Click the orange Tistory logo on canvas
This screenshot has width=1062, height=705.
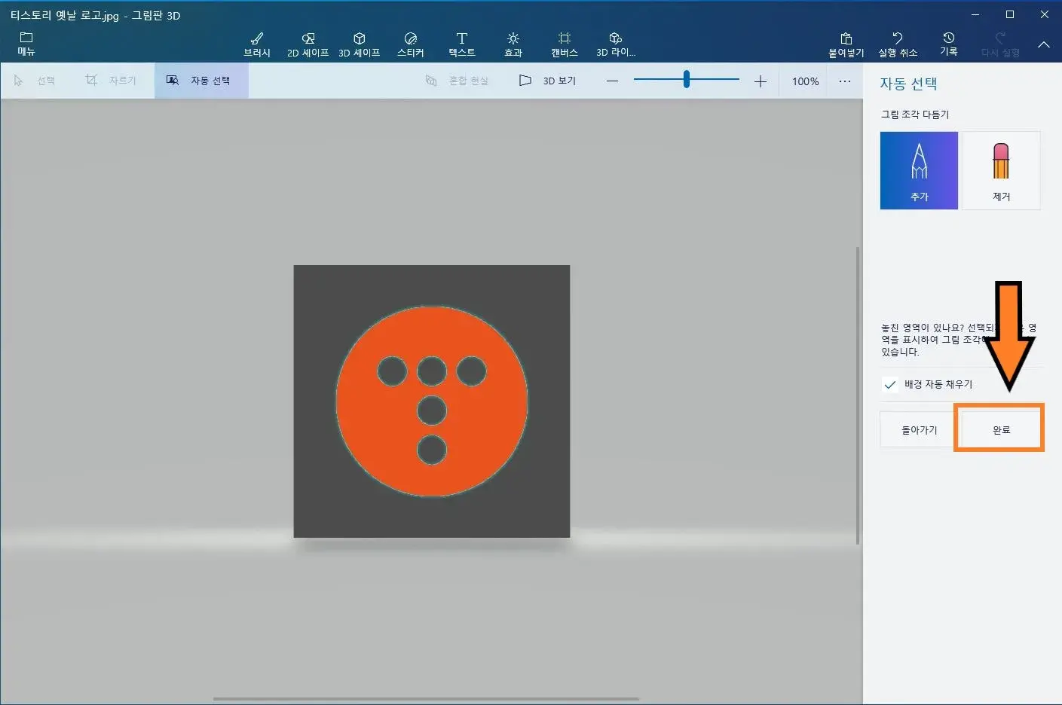[x=432, y=401]
